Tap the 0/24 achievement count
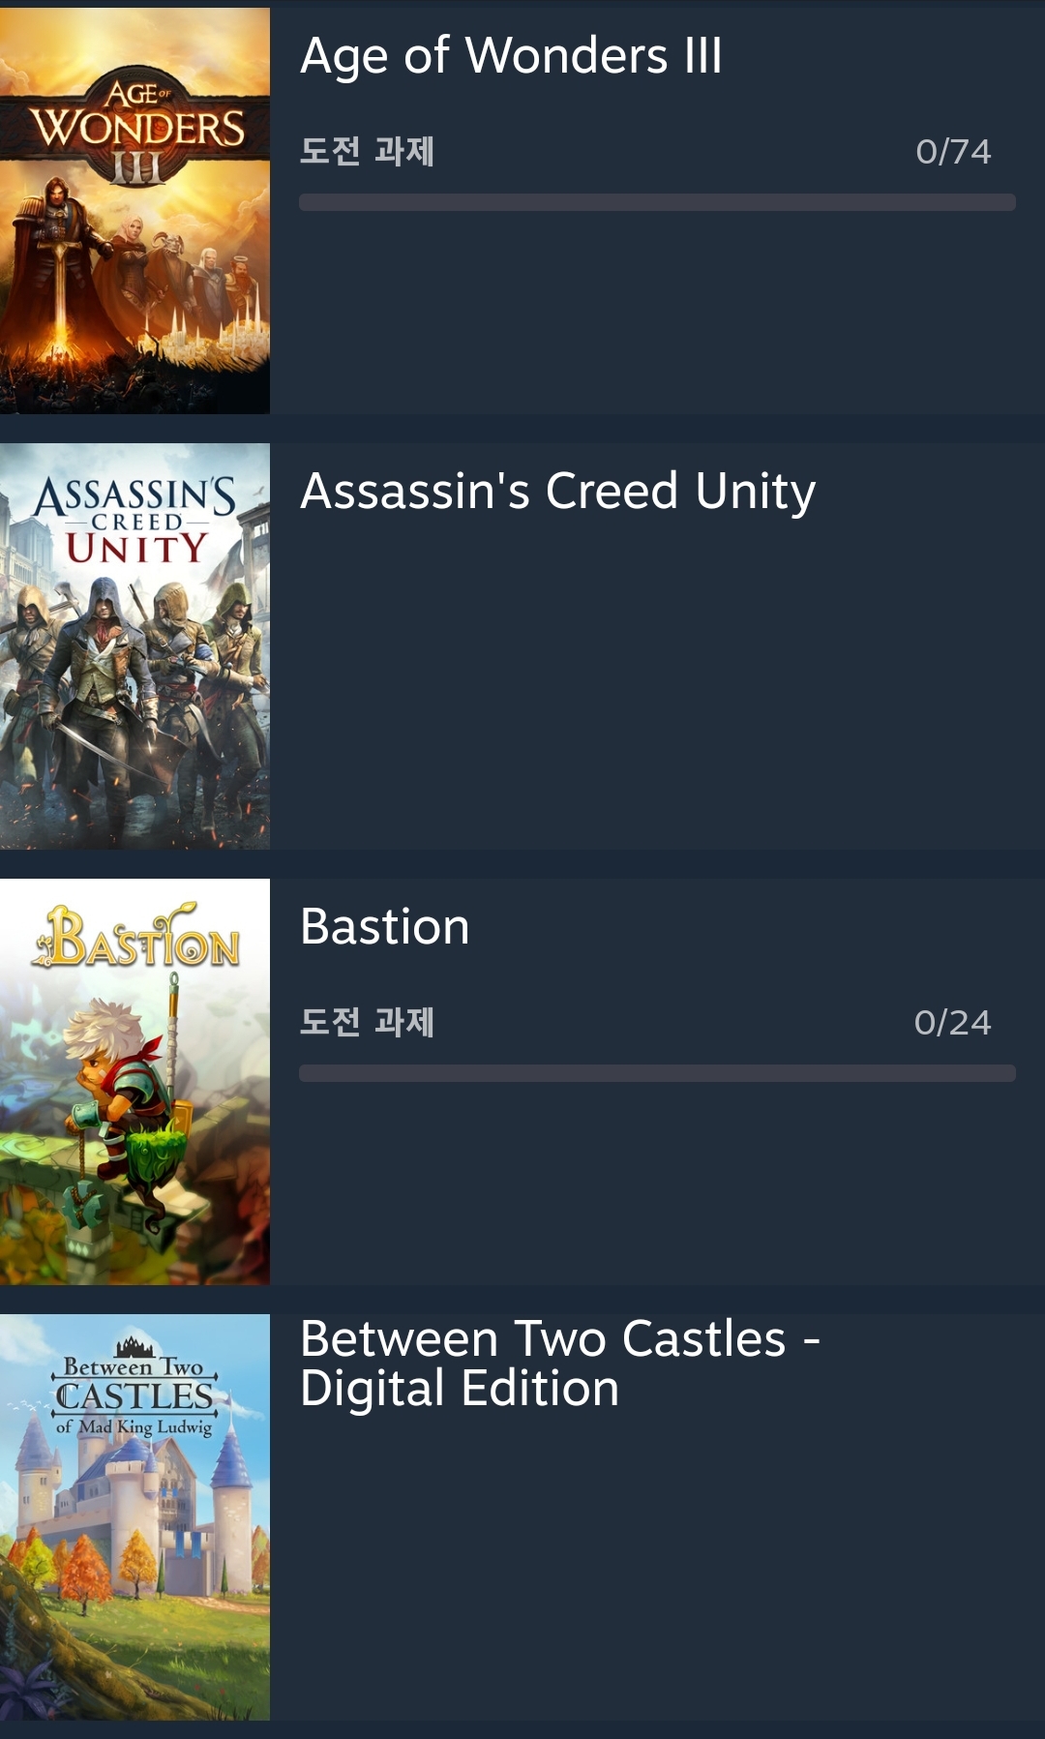Screen dimensions: 1045x1739 click(x=953, y=1023)
